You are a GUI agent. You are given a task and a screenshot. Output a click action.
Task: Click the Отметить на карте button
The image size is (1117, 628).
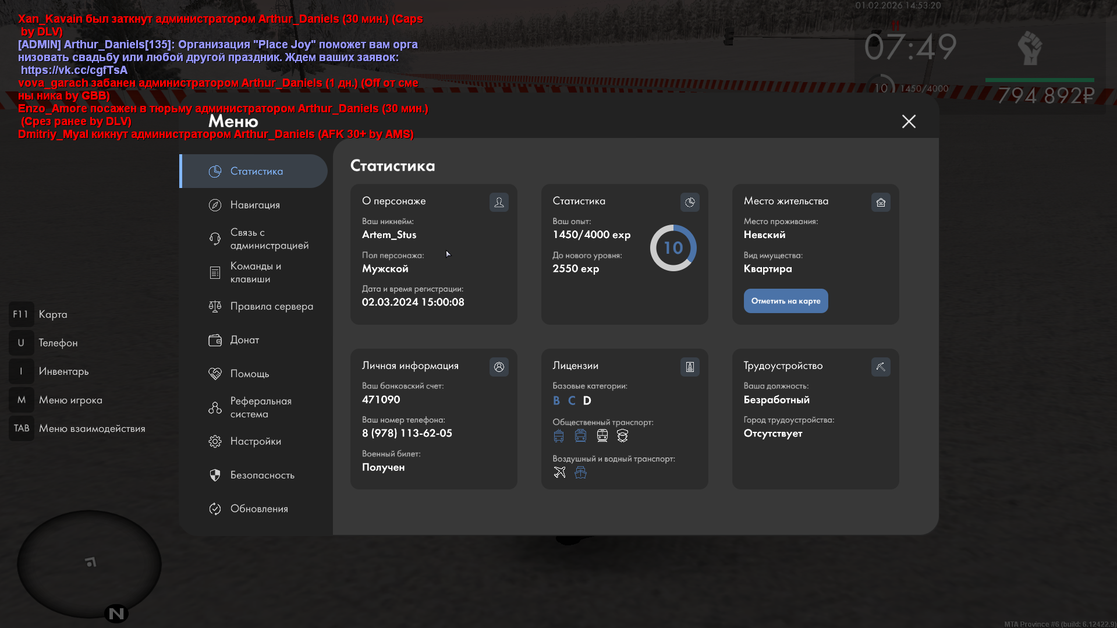coord(786,301)
